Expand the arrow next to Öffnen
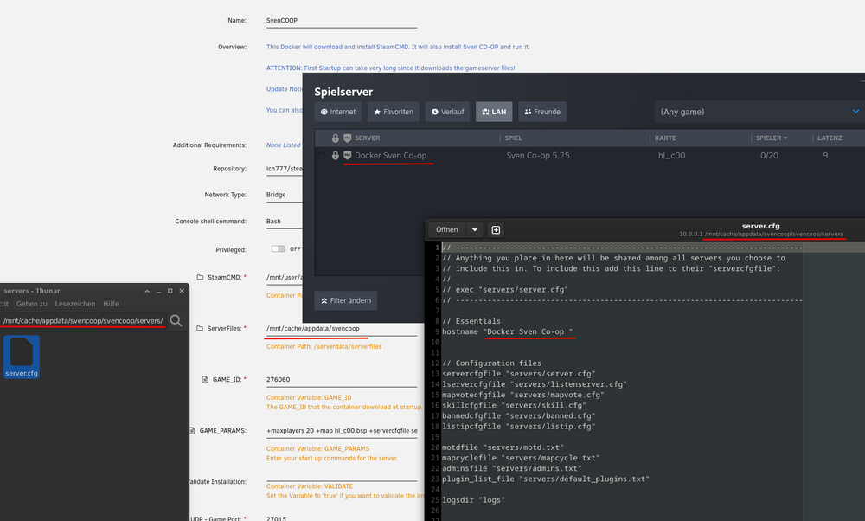Image resolution: width=865 pixels, height=521 pixels. pos(474,229)
